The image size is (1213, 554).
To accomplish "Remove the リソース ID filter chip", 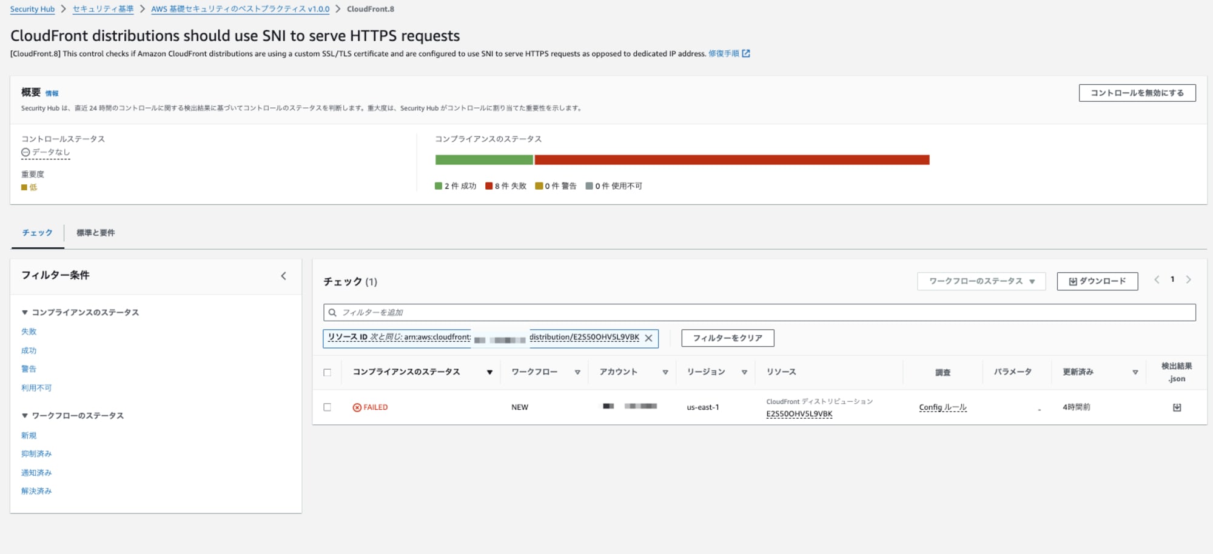I will pos(648,338).
